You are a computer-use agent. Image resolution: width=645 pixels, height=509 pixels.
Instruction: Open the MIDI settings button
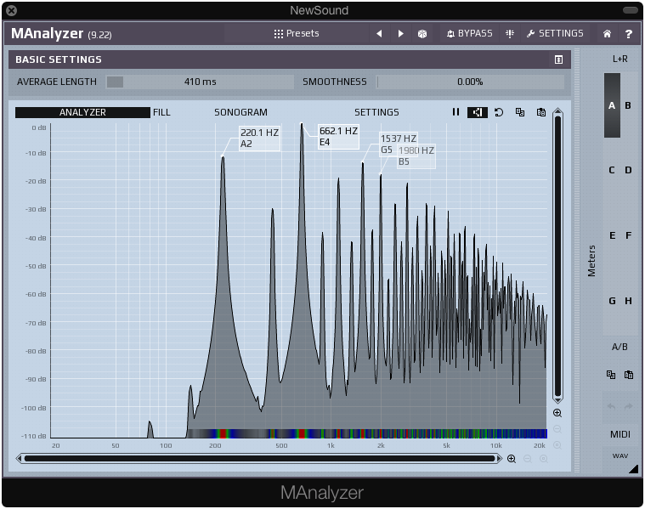point(620,434)
